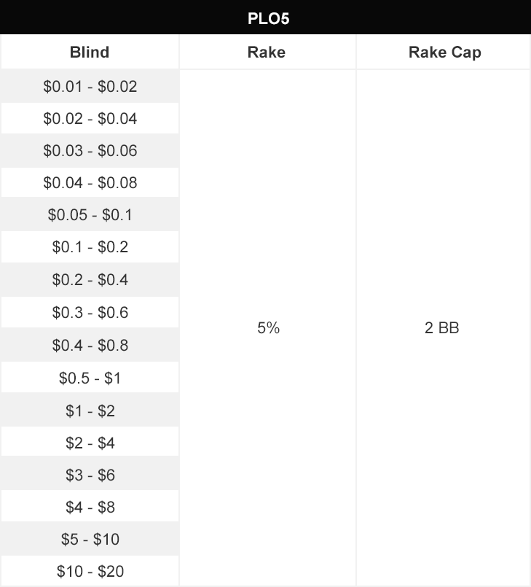Viewport: 531px width, 587px height.
Task: Click the $0.03 - $0.06 blind row
Action: (x=90, y=150)
